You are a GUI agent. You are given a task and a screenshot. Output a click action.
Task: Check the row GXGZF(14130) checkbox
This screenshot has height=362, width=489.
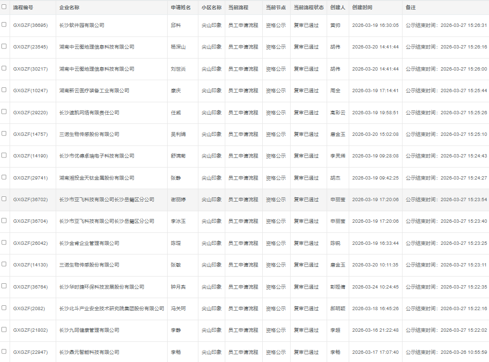[x=4, y=264]
